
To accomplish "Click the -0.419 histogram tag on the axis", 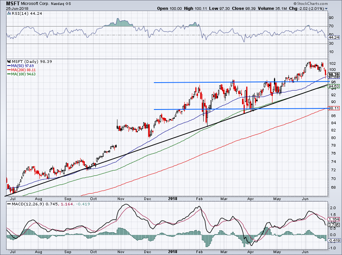I will pyautogui.click(x=334, y=241).
